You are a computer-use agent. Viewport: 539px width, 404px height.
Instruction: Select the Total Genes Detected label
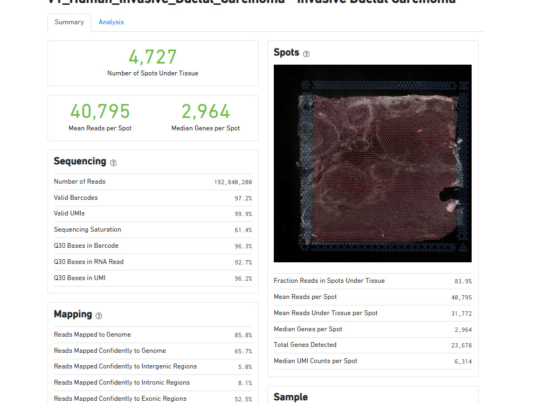305,345
